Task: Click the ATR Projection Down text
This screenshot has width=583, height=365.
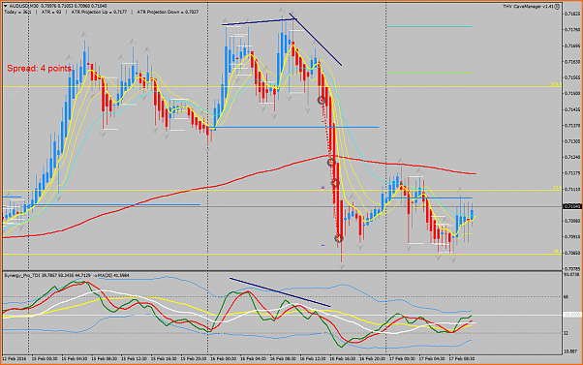Action: click(168, 12)
